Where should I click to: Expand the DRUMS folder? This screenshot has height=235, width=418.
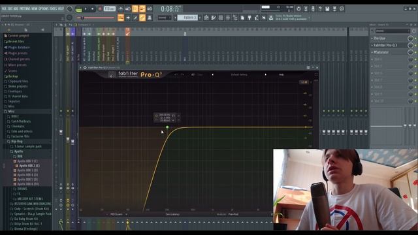[22, 189]
